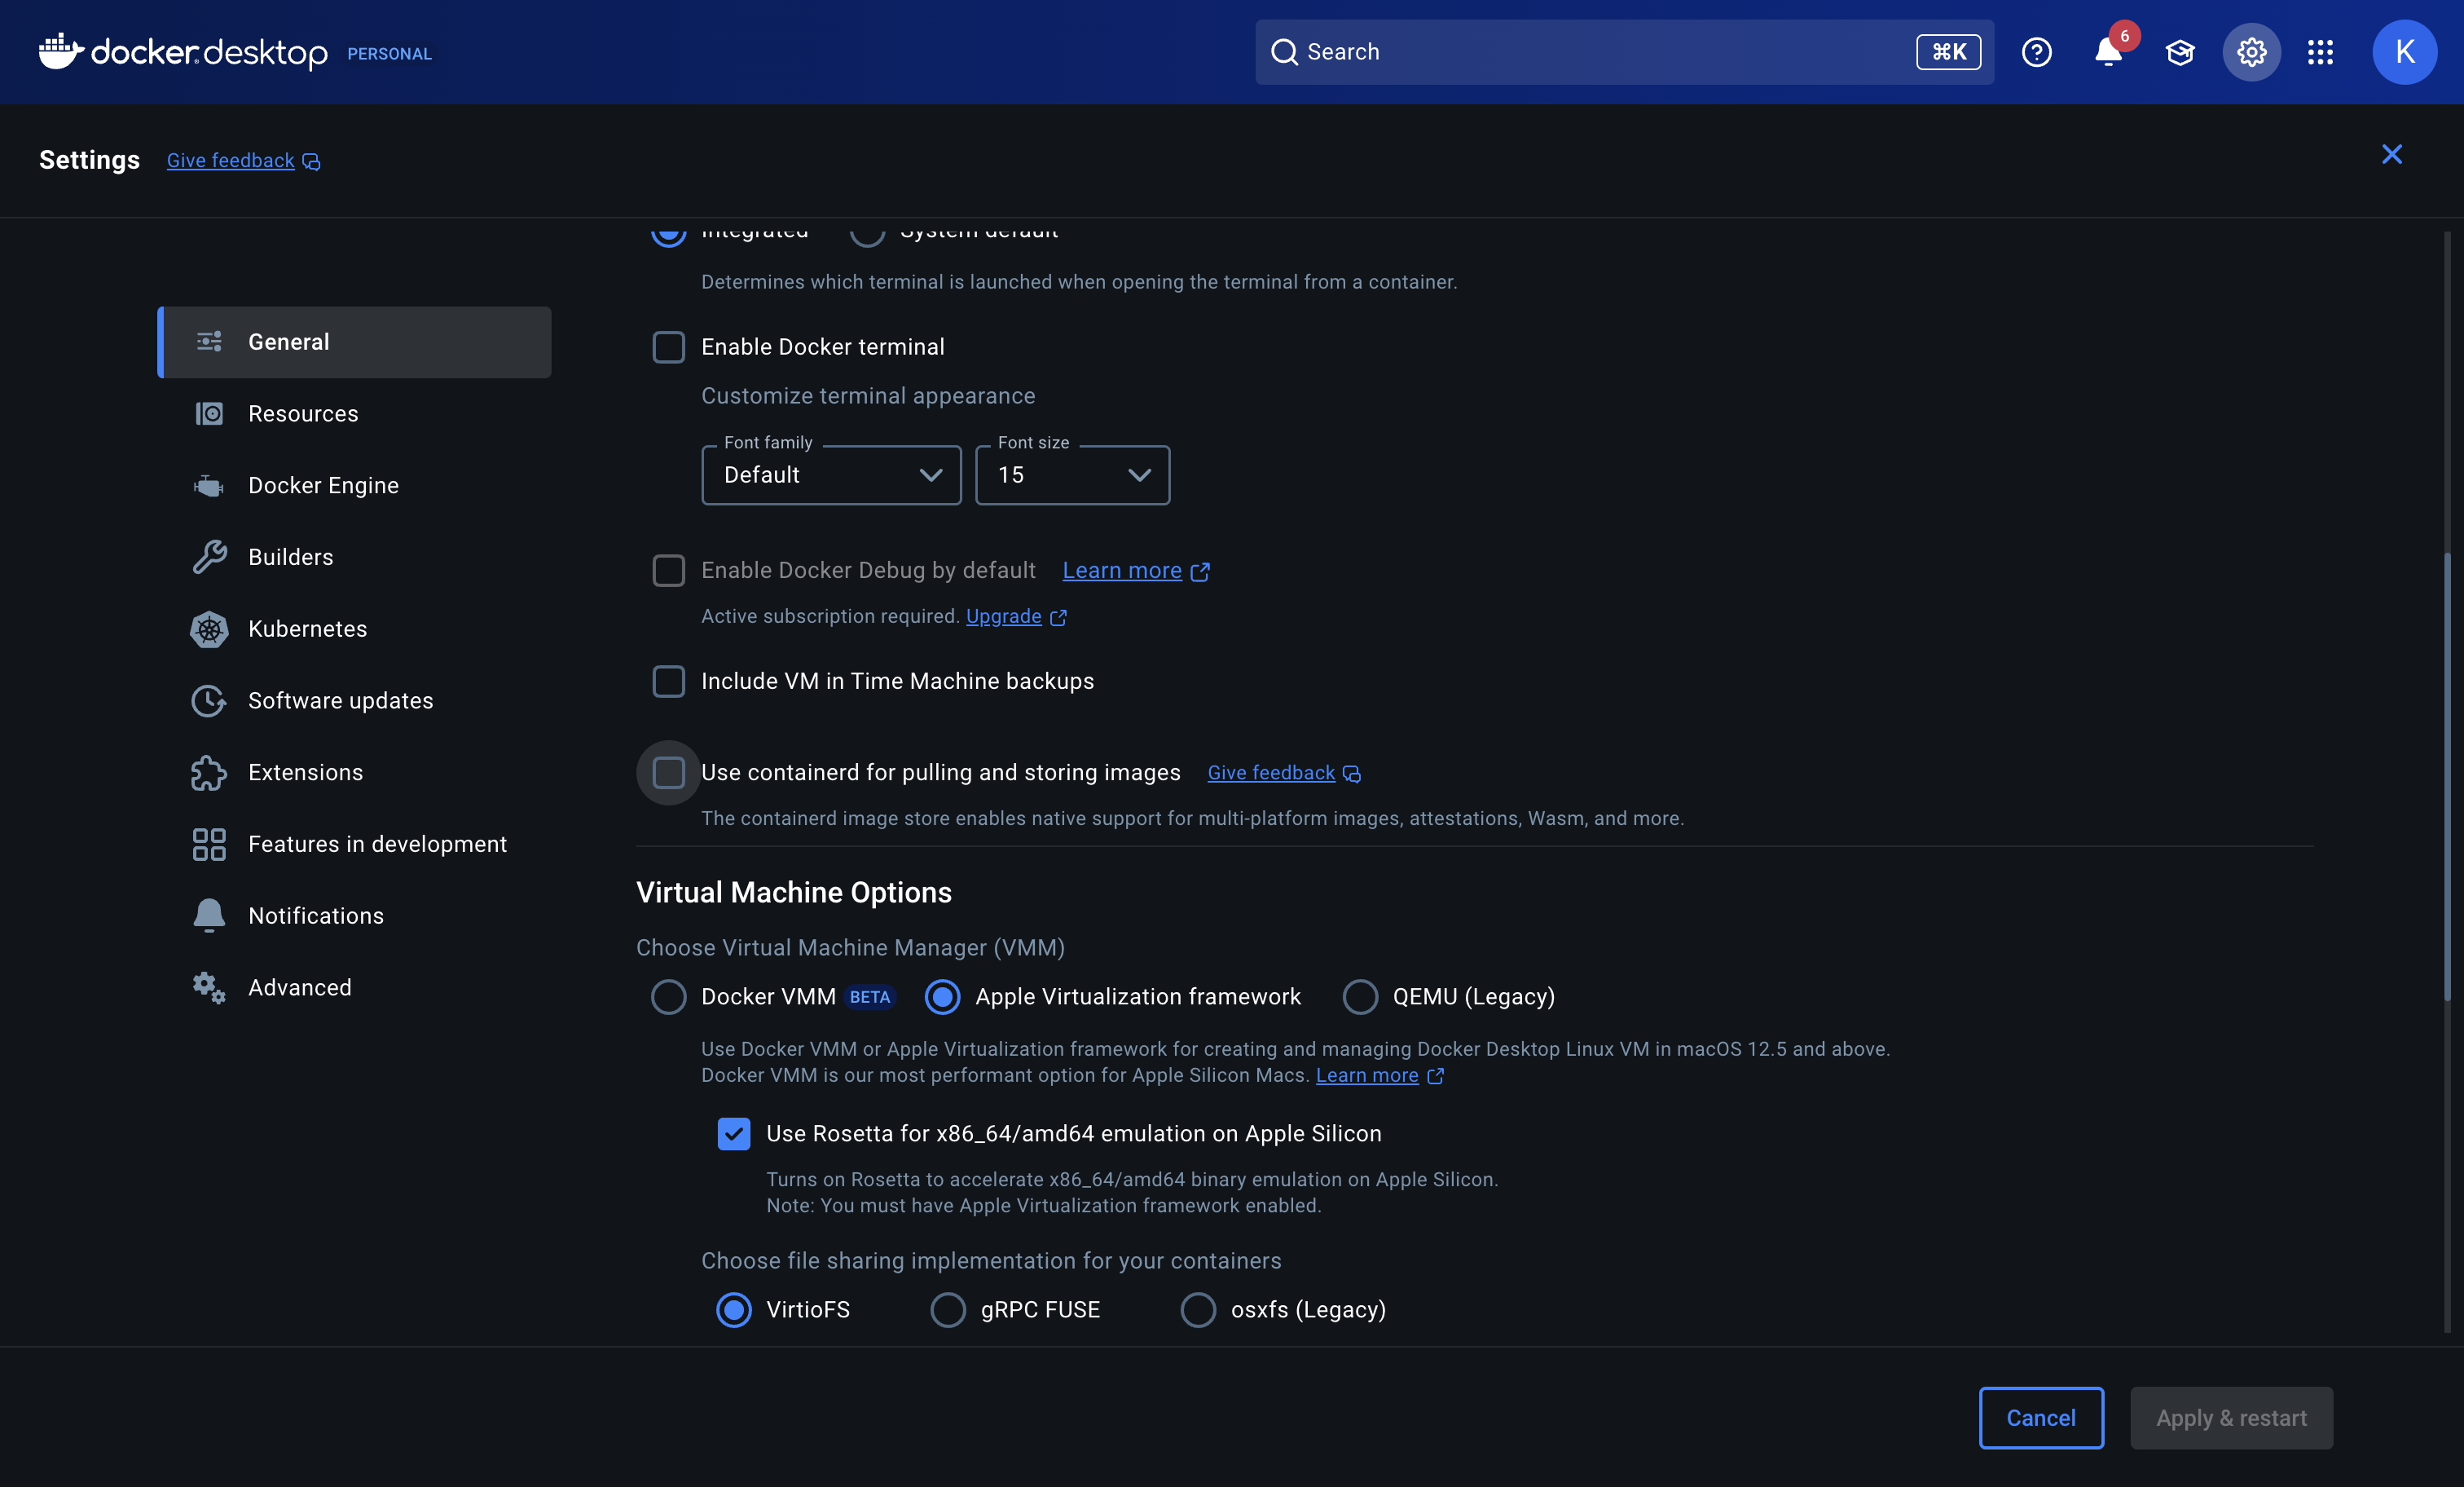Check Include VM in Time Machine backups
The height and width of the screenshot is (1487, 2464).
click(668, 682)
